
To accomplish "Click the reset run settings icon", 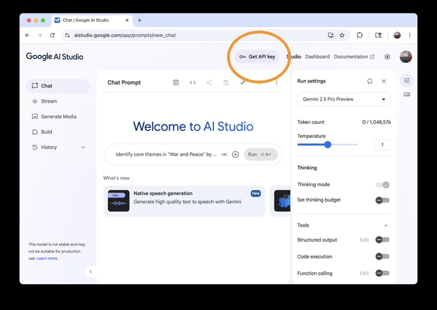I will 370,82.
